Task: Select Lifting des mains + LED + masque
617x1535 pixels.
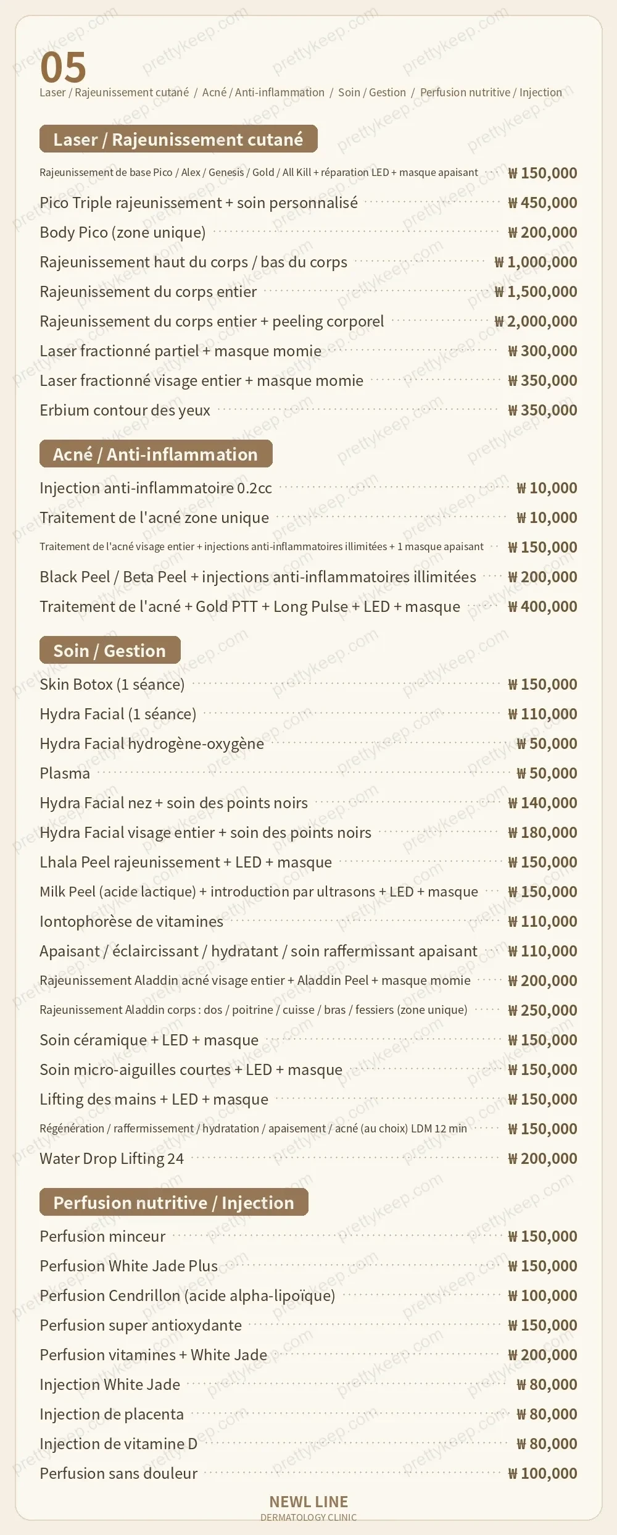Action: tap(308, 1099)
